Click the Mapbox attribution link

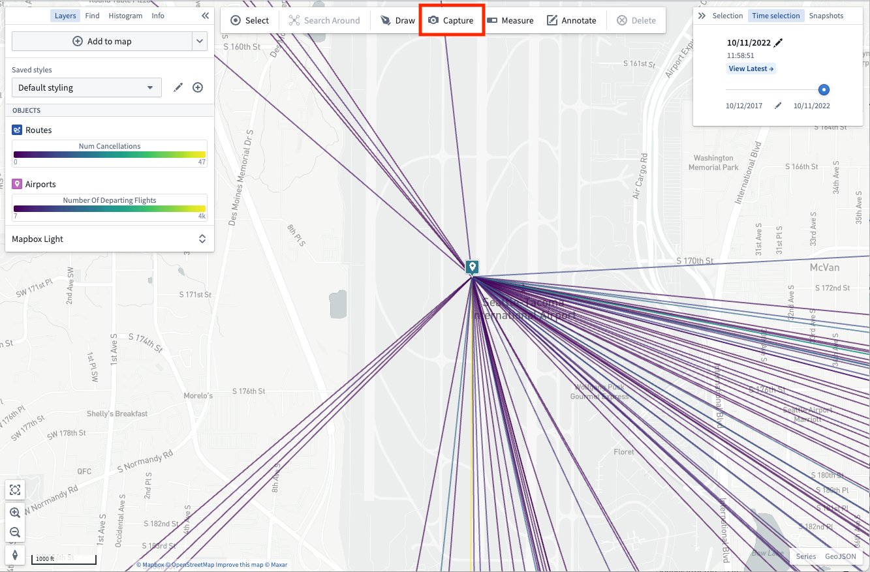pos(150,565)
